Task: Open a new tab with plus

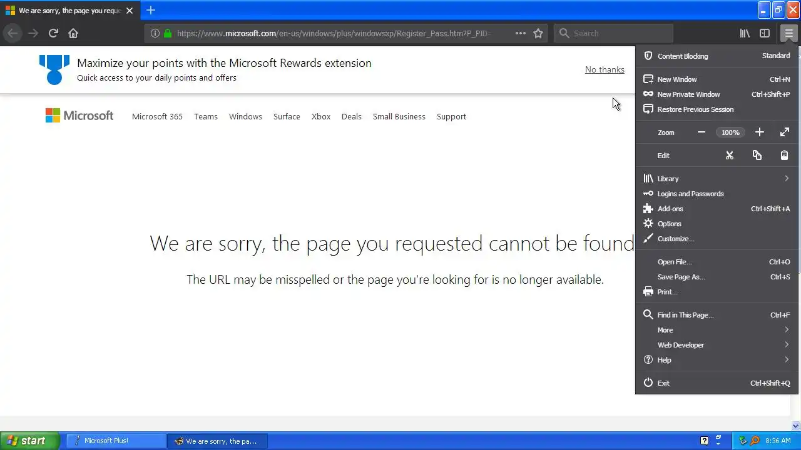Action: tap(150, 11)
